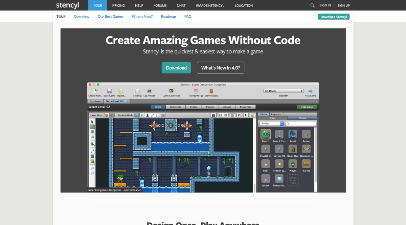Select the globe Working Mode button
Image resolution: width=406 pixels, height=225 pixels.
[x=137, y=115]
